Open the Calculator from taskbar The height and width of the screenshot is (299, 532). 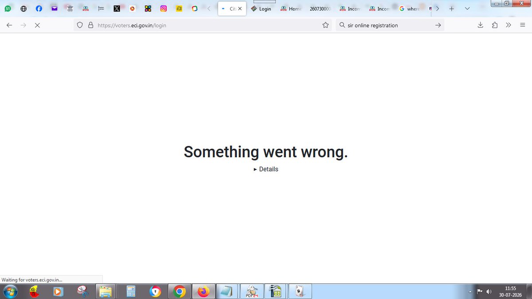131,291
